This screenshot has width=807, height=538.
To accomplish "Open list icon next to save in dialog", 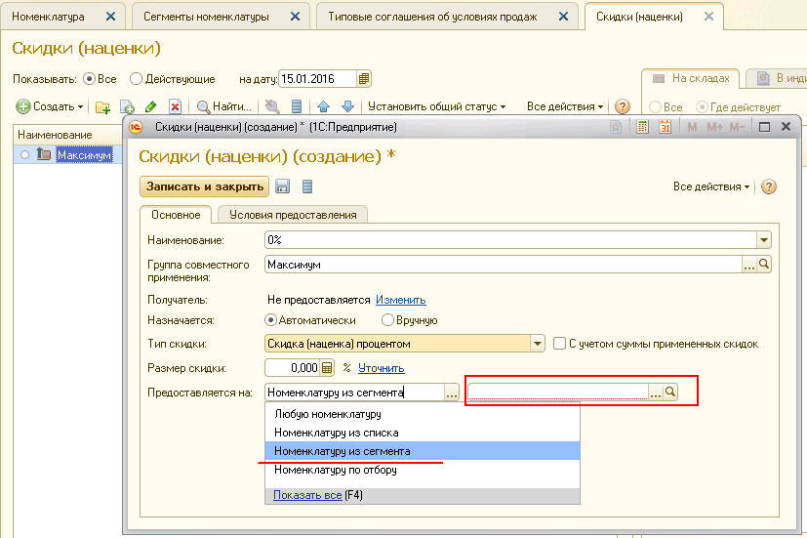I will point(307,186).
